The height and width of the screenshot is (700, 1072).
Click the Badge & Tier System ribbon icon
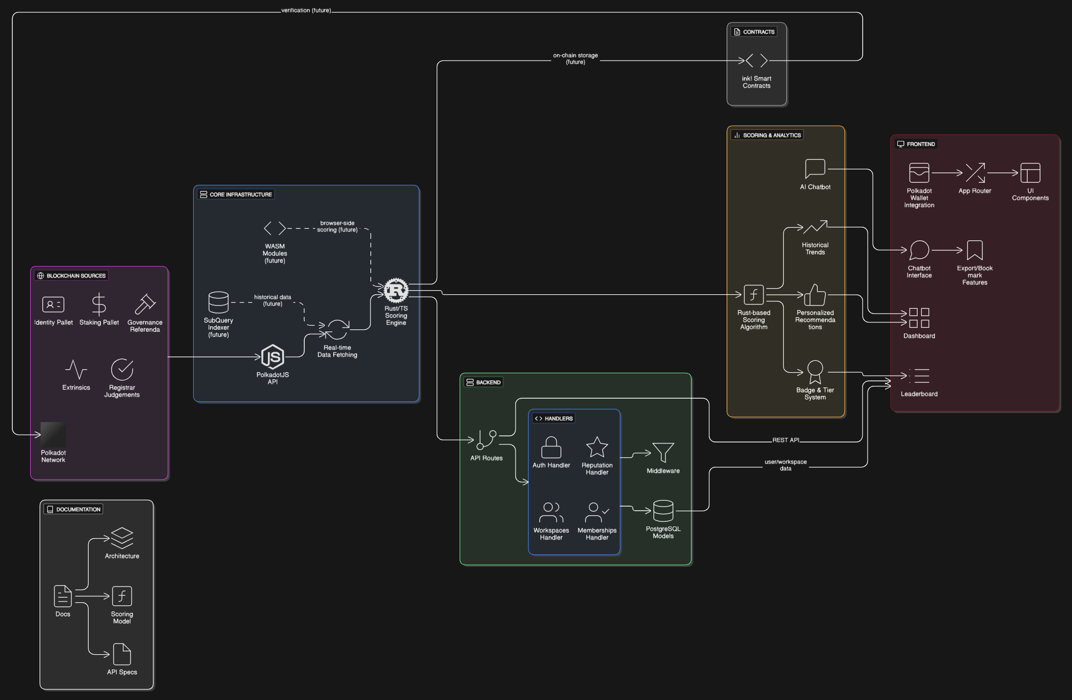[815, 372]
